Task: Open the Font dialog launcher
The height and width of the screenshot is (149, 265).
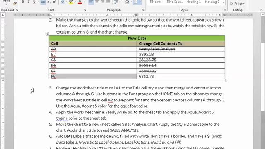Action: 85,10
